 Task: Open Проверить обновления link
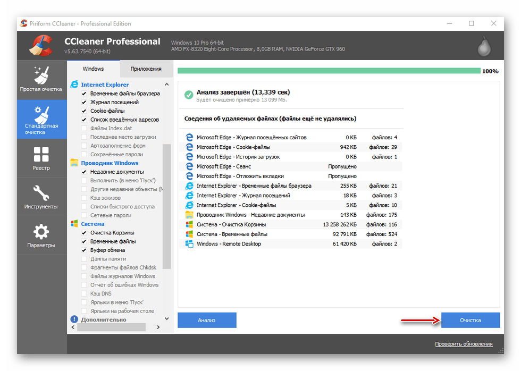[464, 344]
